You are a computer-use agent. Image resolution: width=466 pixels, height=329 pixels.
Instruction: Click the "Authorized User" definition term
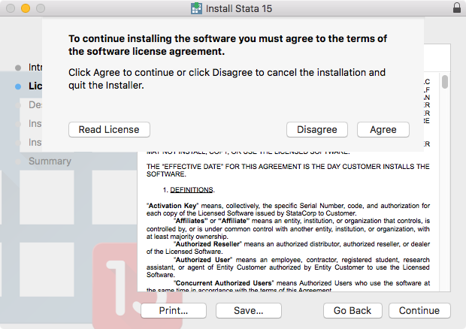203,260
